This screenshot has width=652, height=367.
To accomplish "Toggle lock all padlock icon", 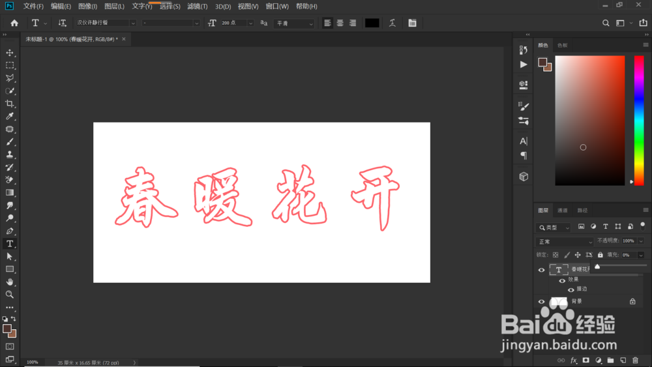I will 600,255.
